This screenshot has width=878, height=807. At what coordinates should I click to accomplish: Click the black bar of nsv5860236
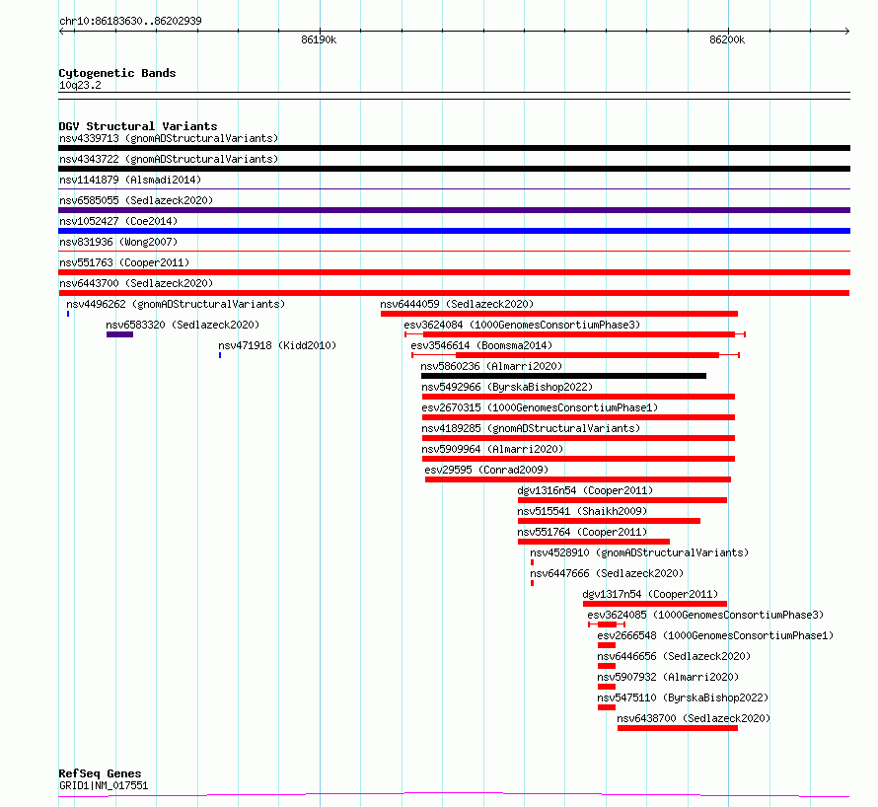tap(563, 376)
